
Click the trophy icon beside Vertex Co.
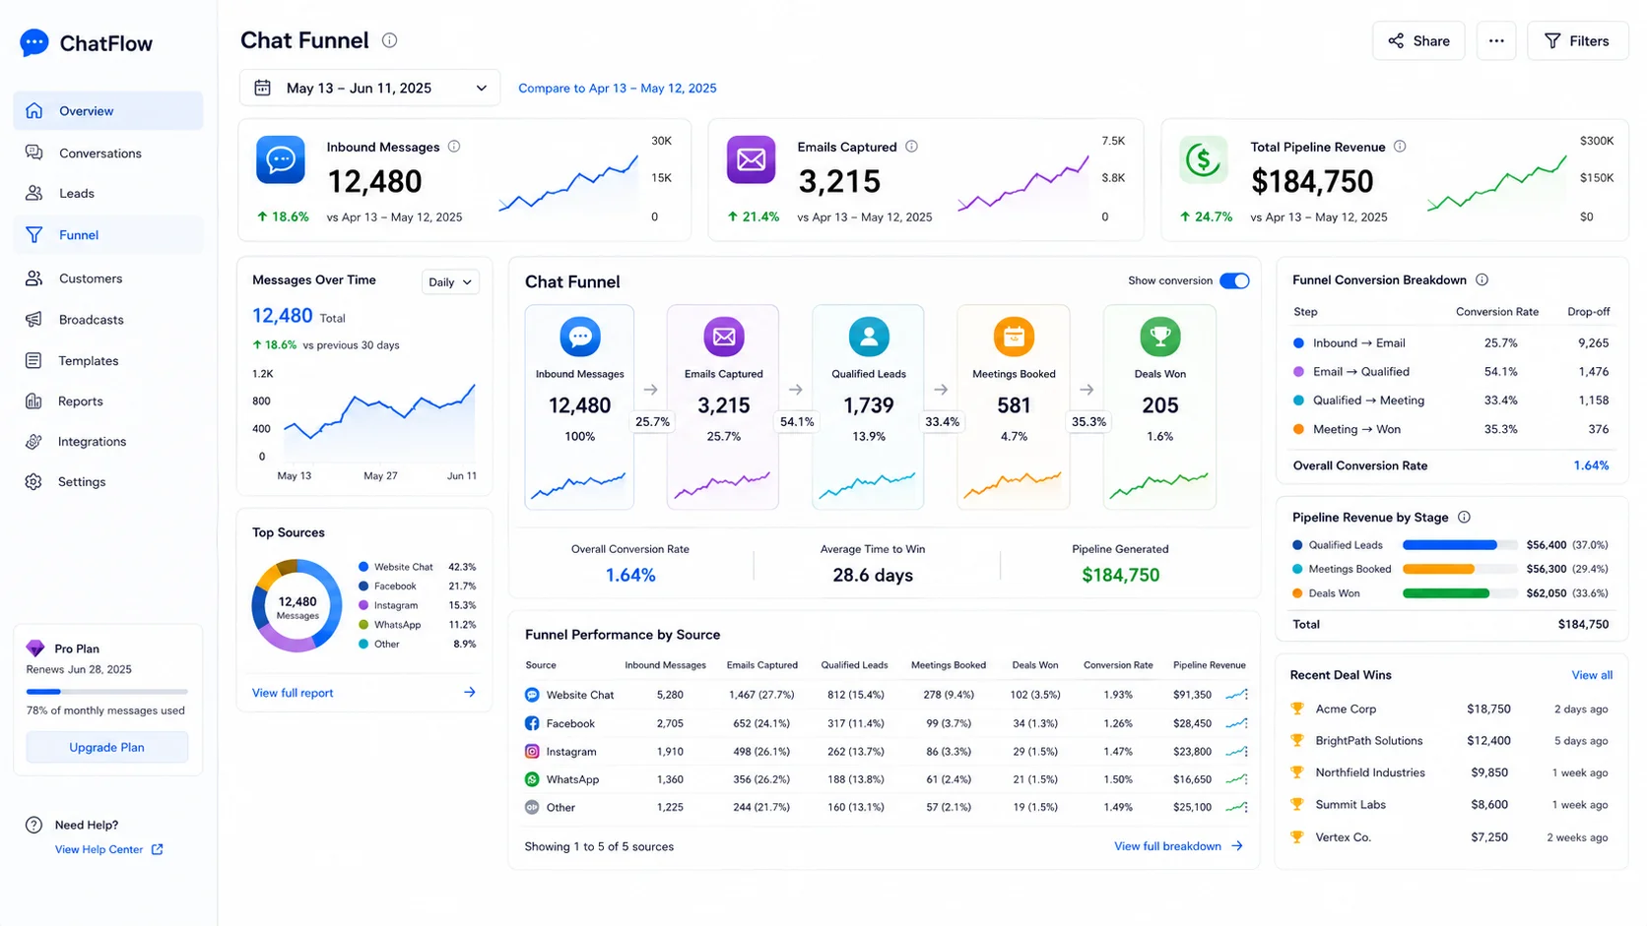pyautogui.click(x=1297, y=837)
